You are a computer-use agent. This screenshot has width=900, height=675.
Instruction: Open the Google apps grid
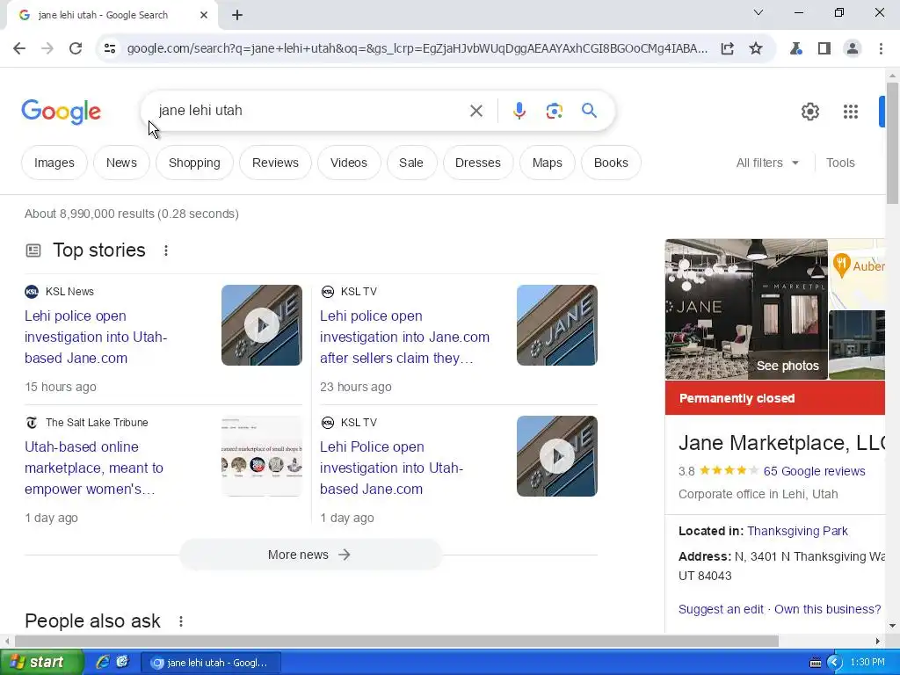click(850, 112)
